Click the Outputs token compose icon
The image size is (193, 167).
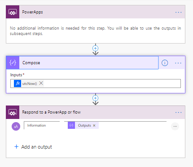71,125
